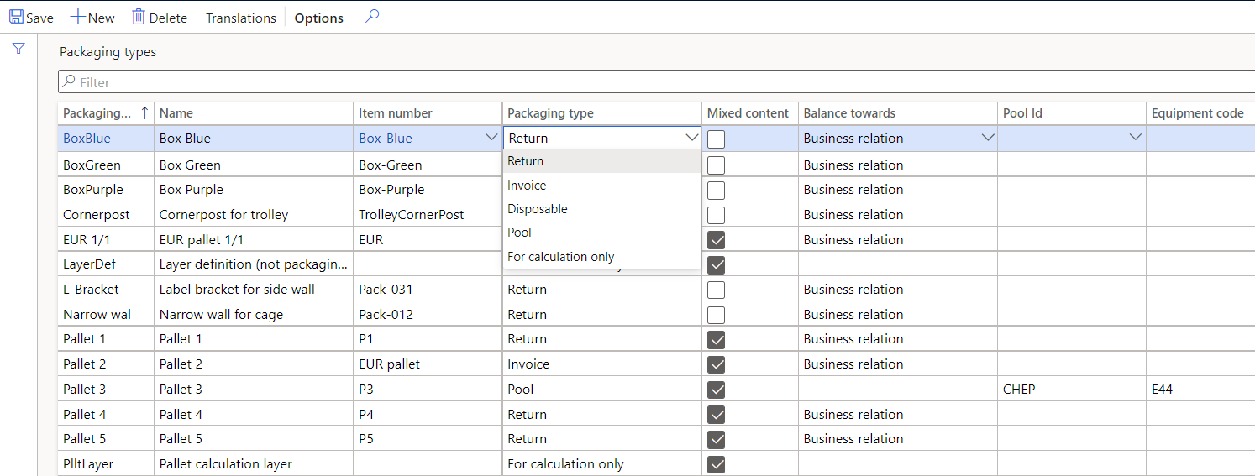This screenshot has width=1255, height=476.
Task: Open the Pool Id dropdown in first row
Action: pos(1136,138)
